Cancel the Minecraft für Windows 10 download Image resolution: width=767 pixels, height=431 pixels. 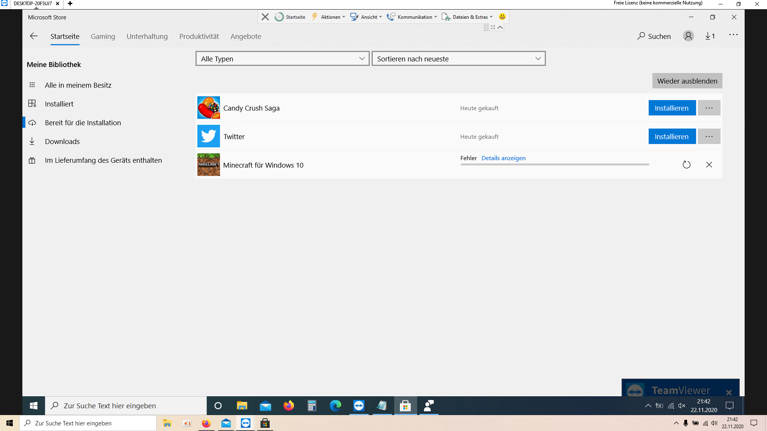[709, 164]
